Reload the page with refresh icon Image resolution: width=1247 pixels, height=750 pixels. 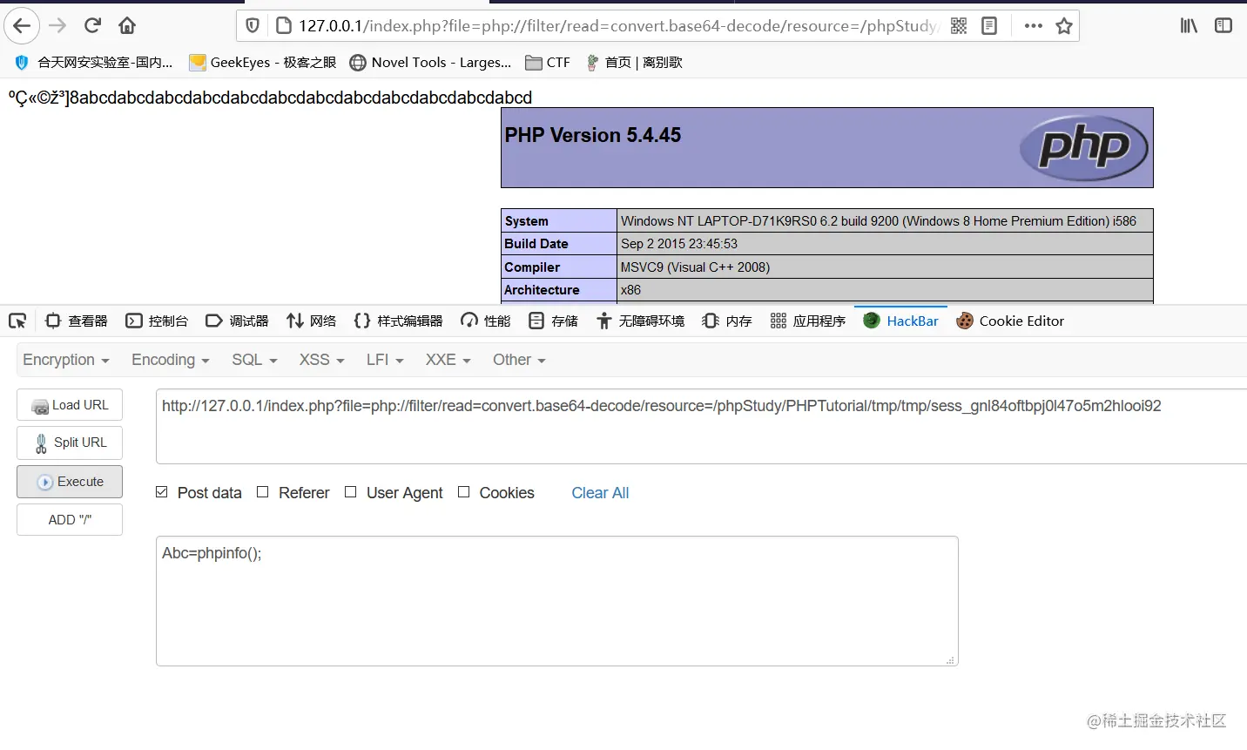[93, 25]
